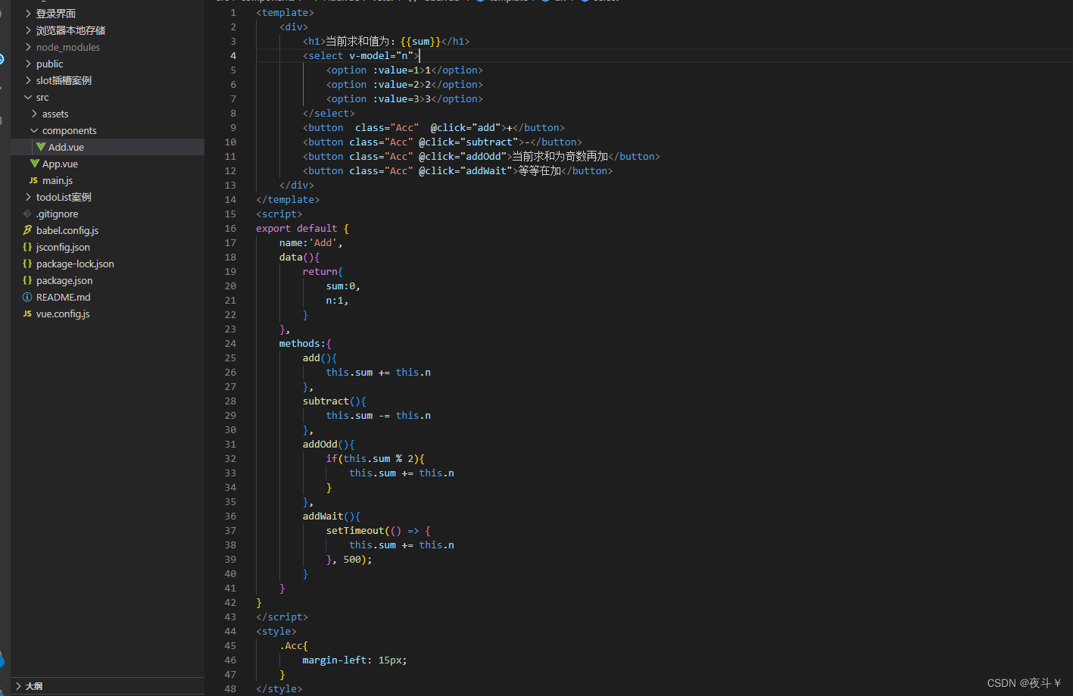1073x696 pixels.
Task: Click the braces icon beside package-lock.json
Action: point(27,264)
